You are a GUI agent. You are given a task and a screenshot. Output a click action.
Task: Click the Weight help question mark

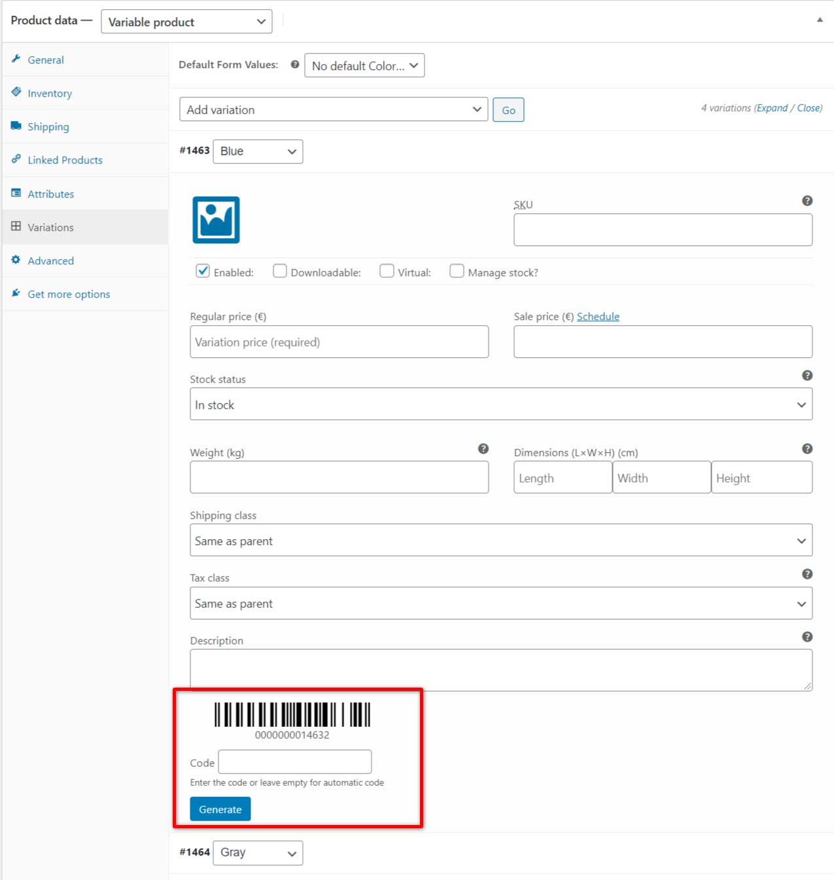483,449
